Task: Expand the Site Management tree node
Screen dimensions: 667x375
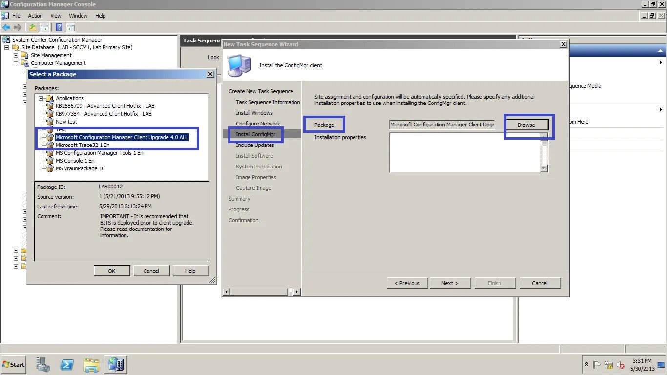Action: 16,55
